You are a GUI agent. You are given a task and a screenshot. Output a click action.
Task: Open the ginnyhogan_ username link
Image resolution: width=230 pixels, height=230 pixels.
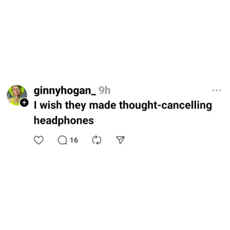[x=65, y=91]
